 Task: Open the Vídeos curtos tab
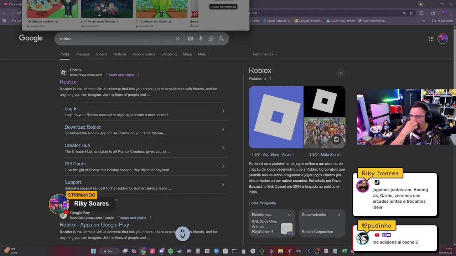(x=144, y=54)
